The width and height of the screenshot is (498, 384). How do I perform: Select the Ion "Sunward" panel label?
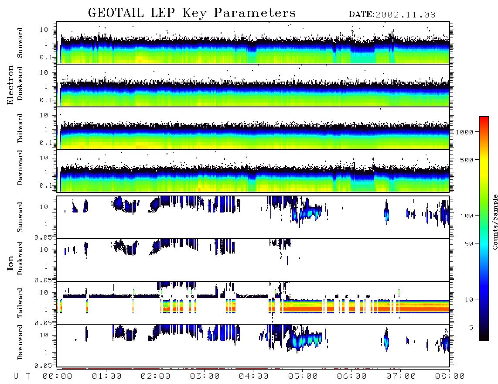[x=20, y=217]
